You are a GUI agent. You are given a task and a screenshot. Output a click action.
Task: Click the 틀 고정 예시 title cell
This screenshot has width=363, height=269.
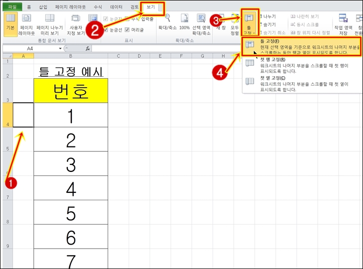click(x=71, y=71)
